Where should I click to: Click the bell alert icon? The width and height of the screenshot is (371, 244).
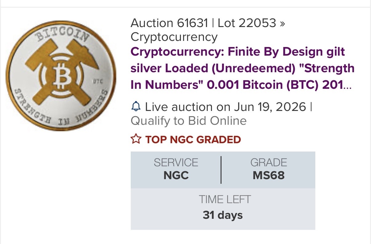click(x=136, y=107)
